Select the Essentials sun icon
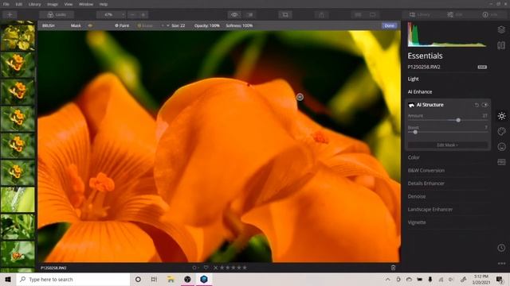510x286 pixels. [x=501, y=116]
